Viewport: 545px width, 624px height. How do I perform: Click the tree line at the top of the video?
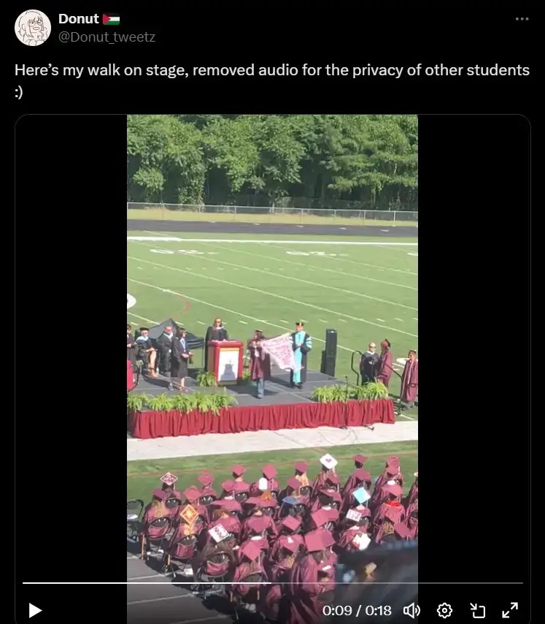click(272, 159)
